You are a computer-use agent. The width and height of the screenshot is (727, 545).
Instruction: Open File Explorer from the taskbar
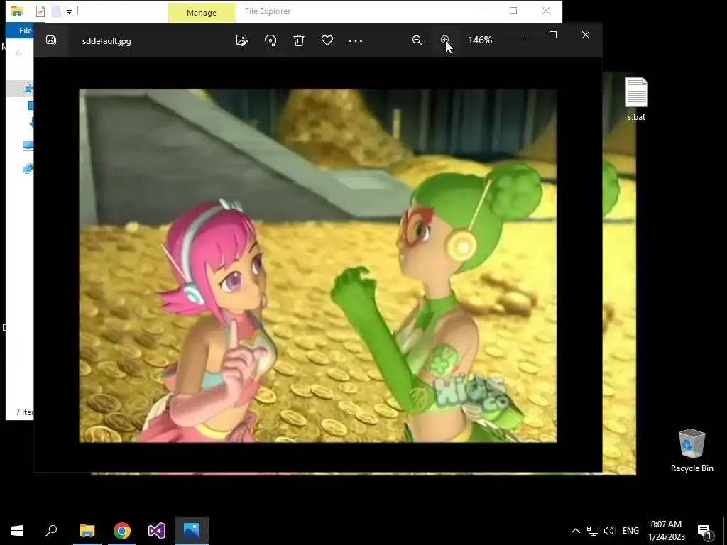[x=87, y=531]
